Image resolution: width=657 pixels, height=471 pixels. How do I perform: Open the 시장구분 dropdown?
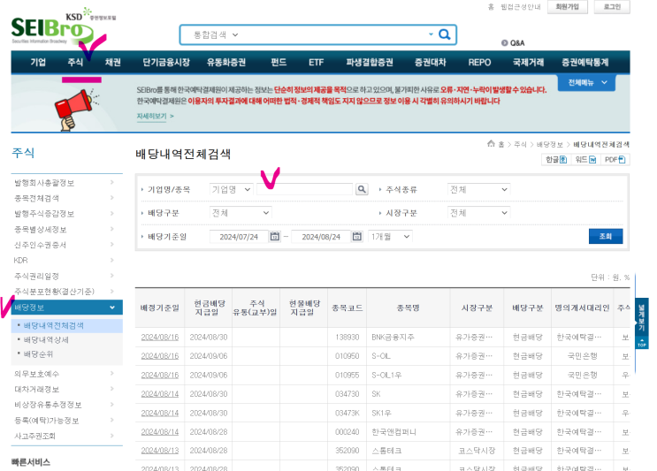click(x=478, y=213)
